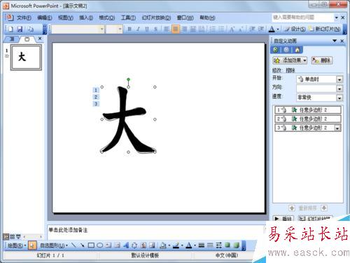Open 设计(S) slide design pane

coord(295,29)
